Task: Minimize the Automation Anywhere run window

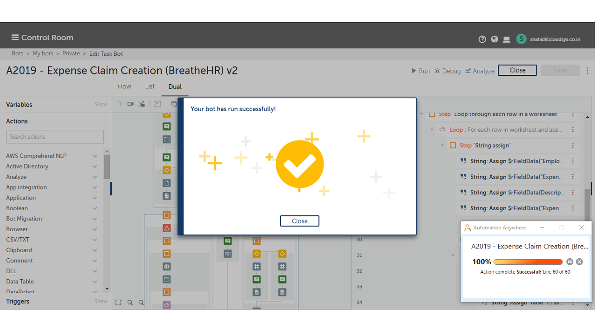Action: coord(542,228)
